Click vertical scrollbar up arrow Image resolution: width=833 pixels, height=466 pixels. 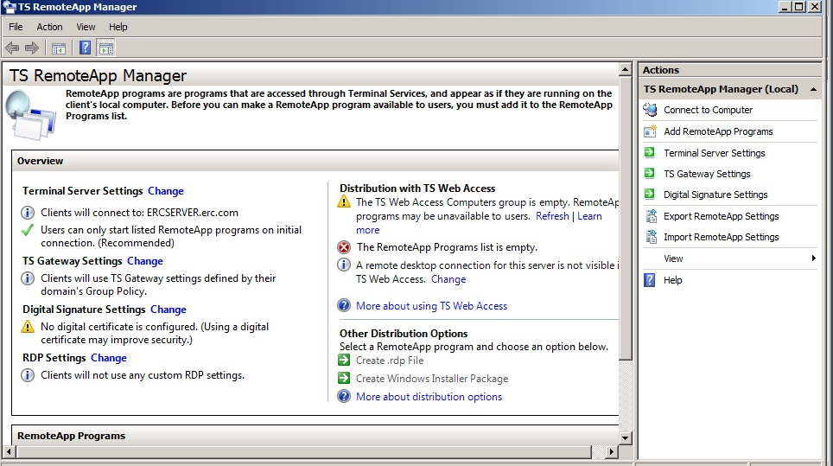point(626,69)
